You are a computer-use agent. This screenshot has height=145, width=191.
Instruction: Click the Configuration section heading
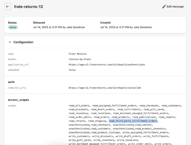point(23,42)
